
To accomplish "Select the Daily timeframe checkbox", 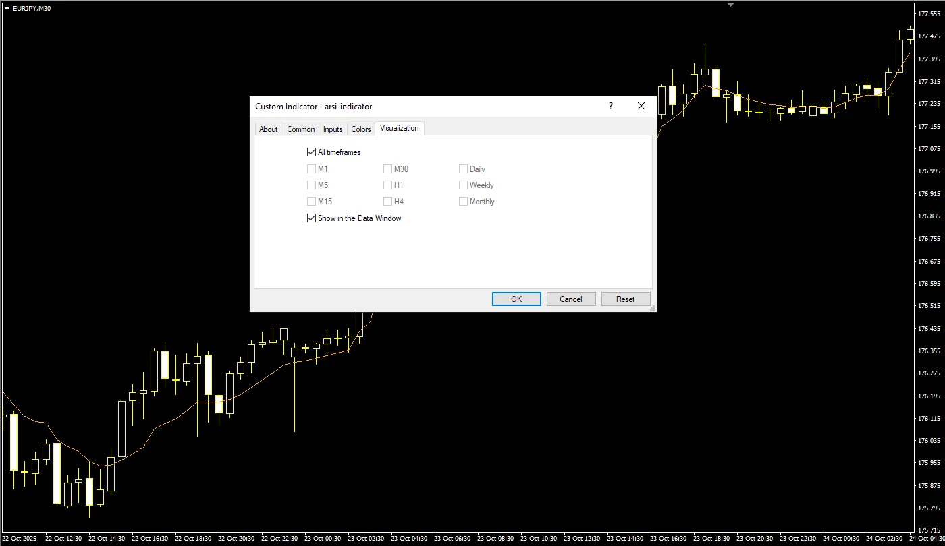I will point(464,169).
